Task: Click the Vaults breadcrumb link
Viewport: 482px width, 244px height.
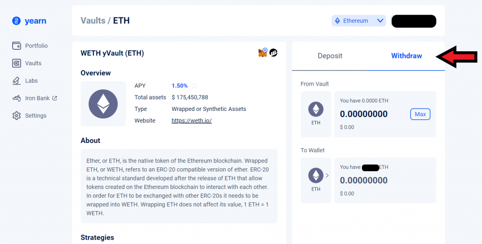Action: [93, 21]
